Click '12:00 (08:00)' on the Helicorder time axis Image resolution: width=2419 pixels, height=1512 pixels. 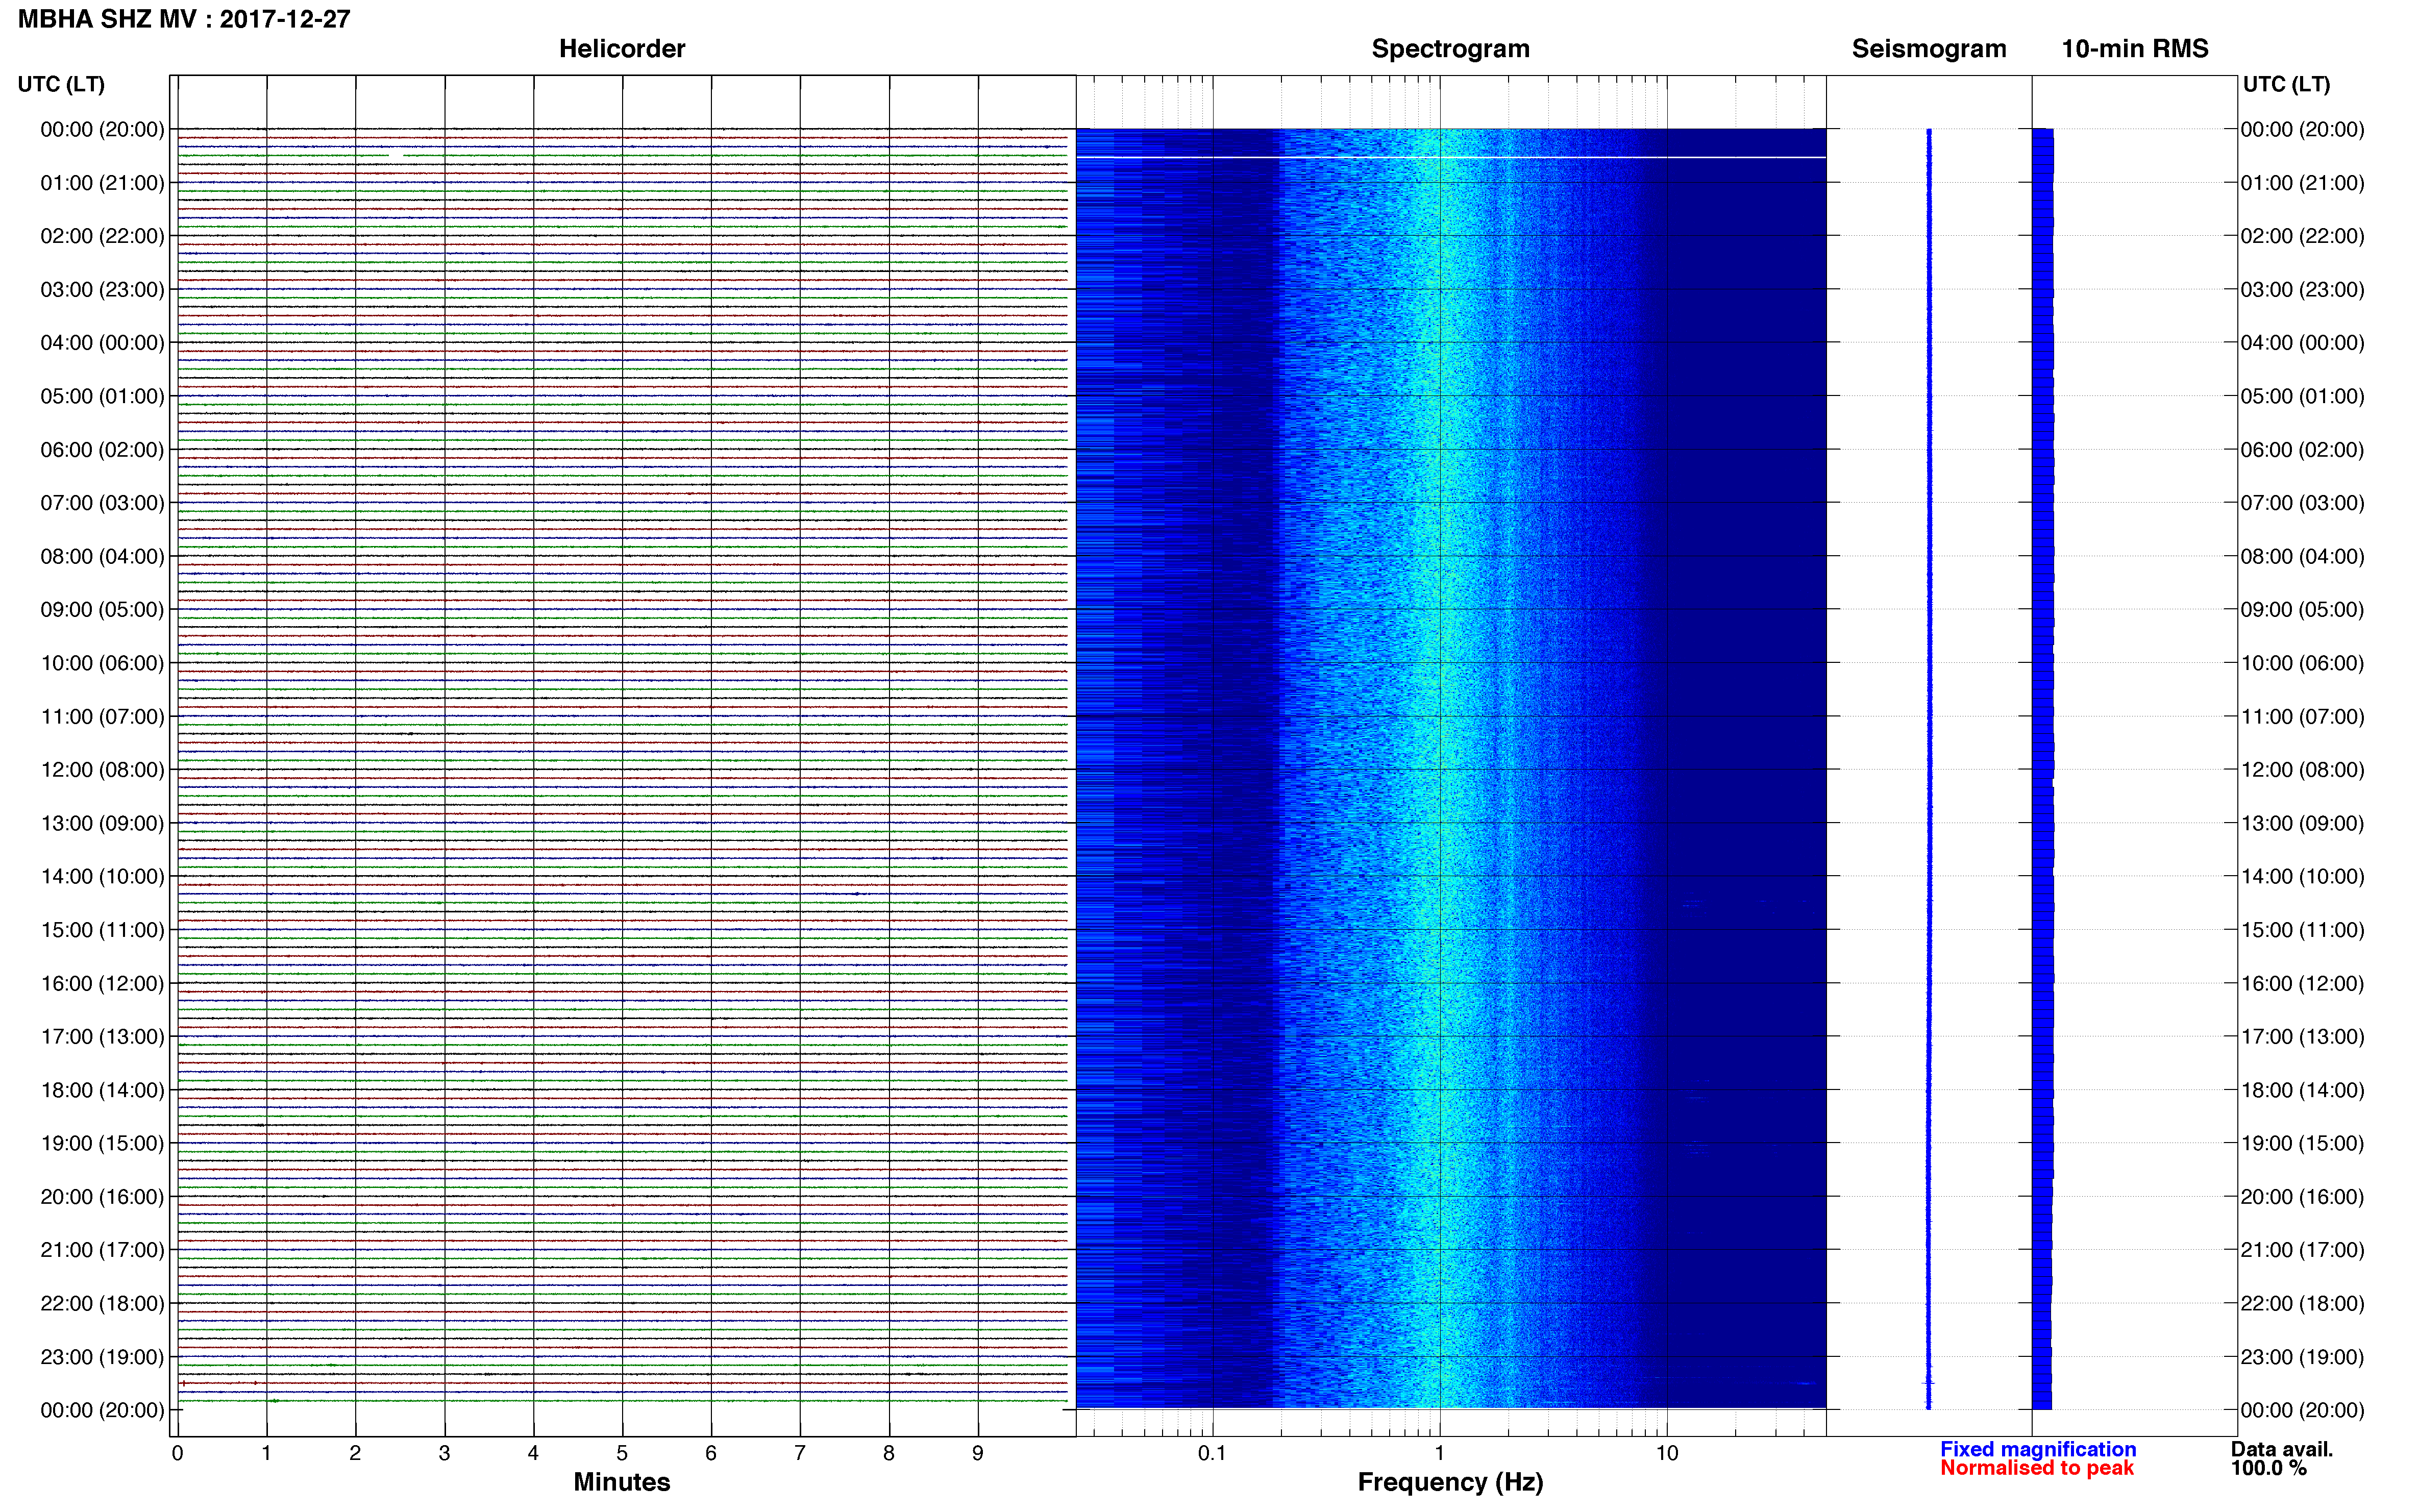tap(102, 770)
